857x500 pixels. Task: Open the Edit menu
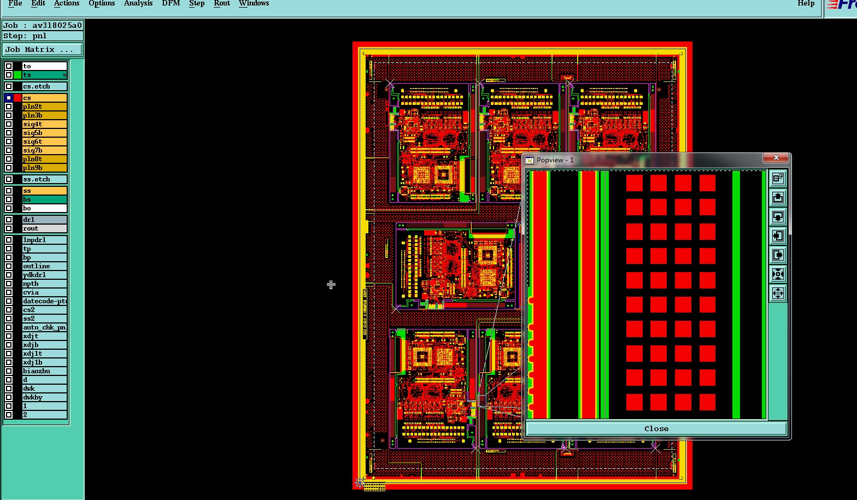(x=38, y=3)
